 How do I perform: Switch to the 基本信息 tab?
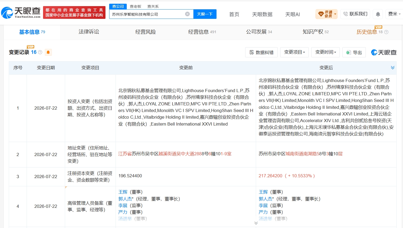point(32,32)
